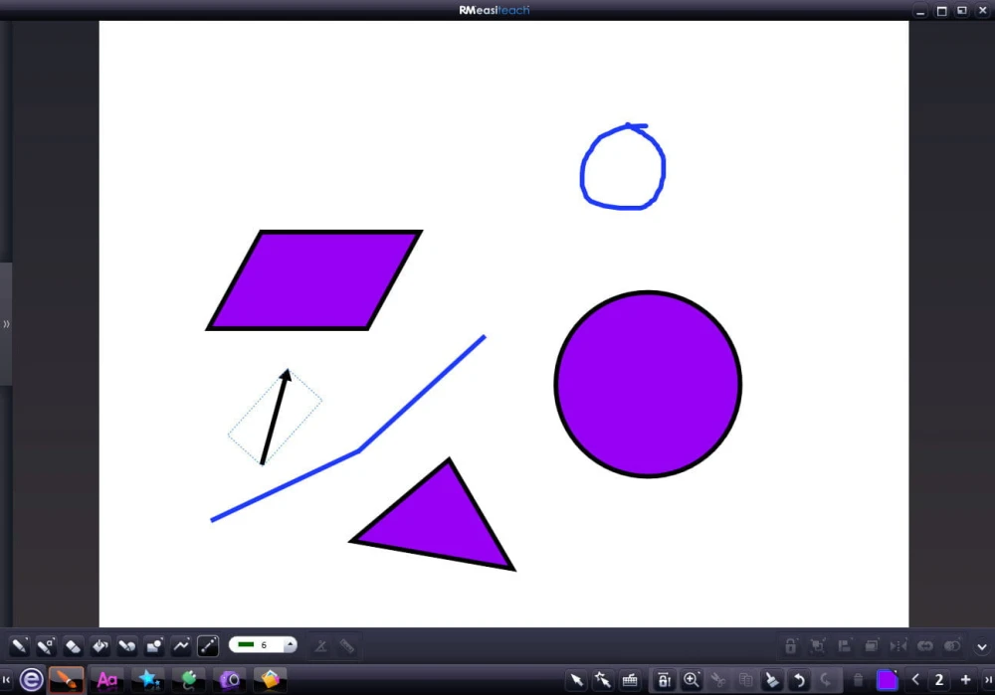Open the on-screen keyboard
This screenshot has height=695, width=995.
[x=630, y=680]
